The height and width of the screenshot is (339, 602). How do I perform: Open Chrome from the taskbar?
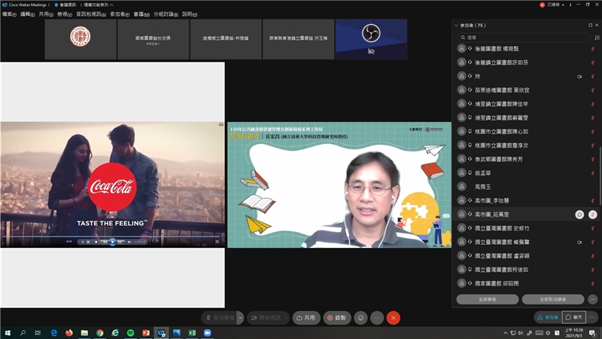coord(100,333)
